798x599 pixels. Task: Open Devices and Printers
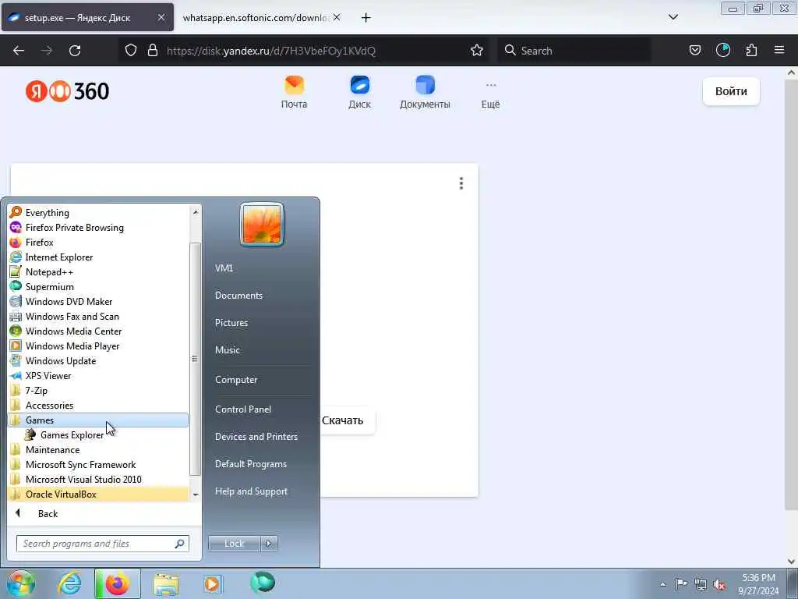click(x=256, y=437)
